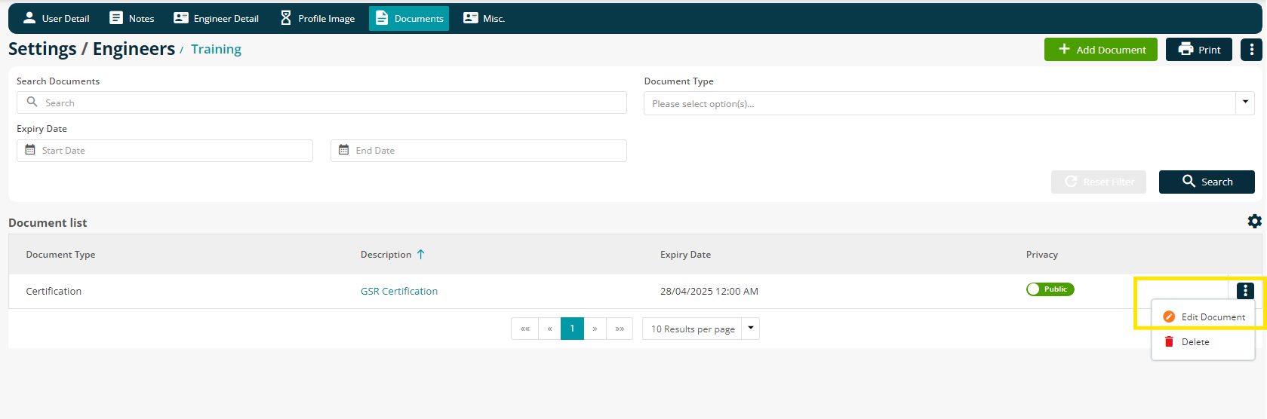Click the Add Document button
1267x419 pixels.
tap(1101, 50)
